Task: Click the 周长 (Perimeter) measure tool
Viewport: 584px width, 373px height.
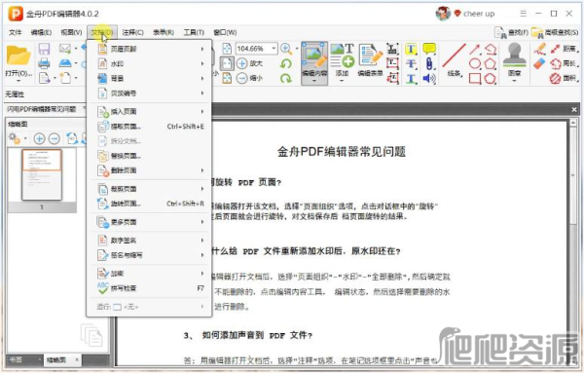Action: [x=564, y=63]
